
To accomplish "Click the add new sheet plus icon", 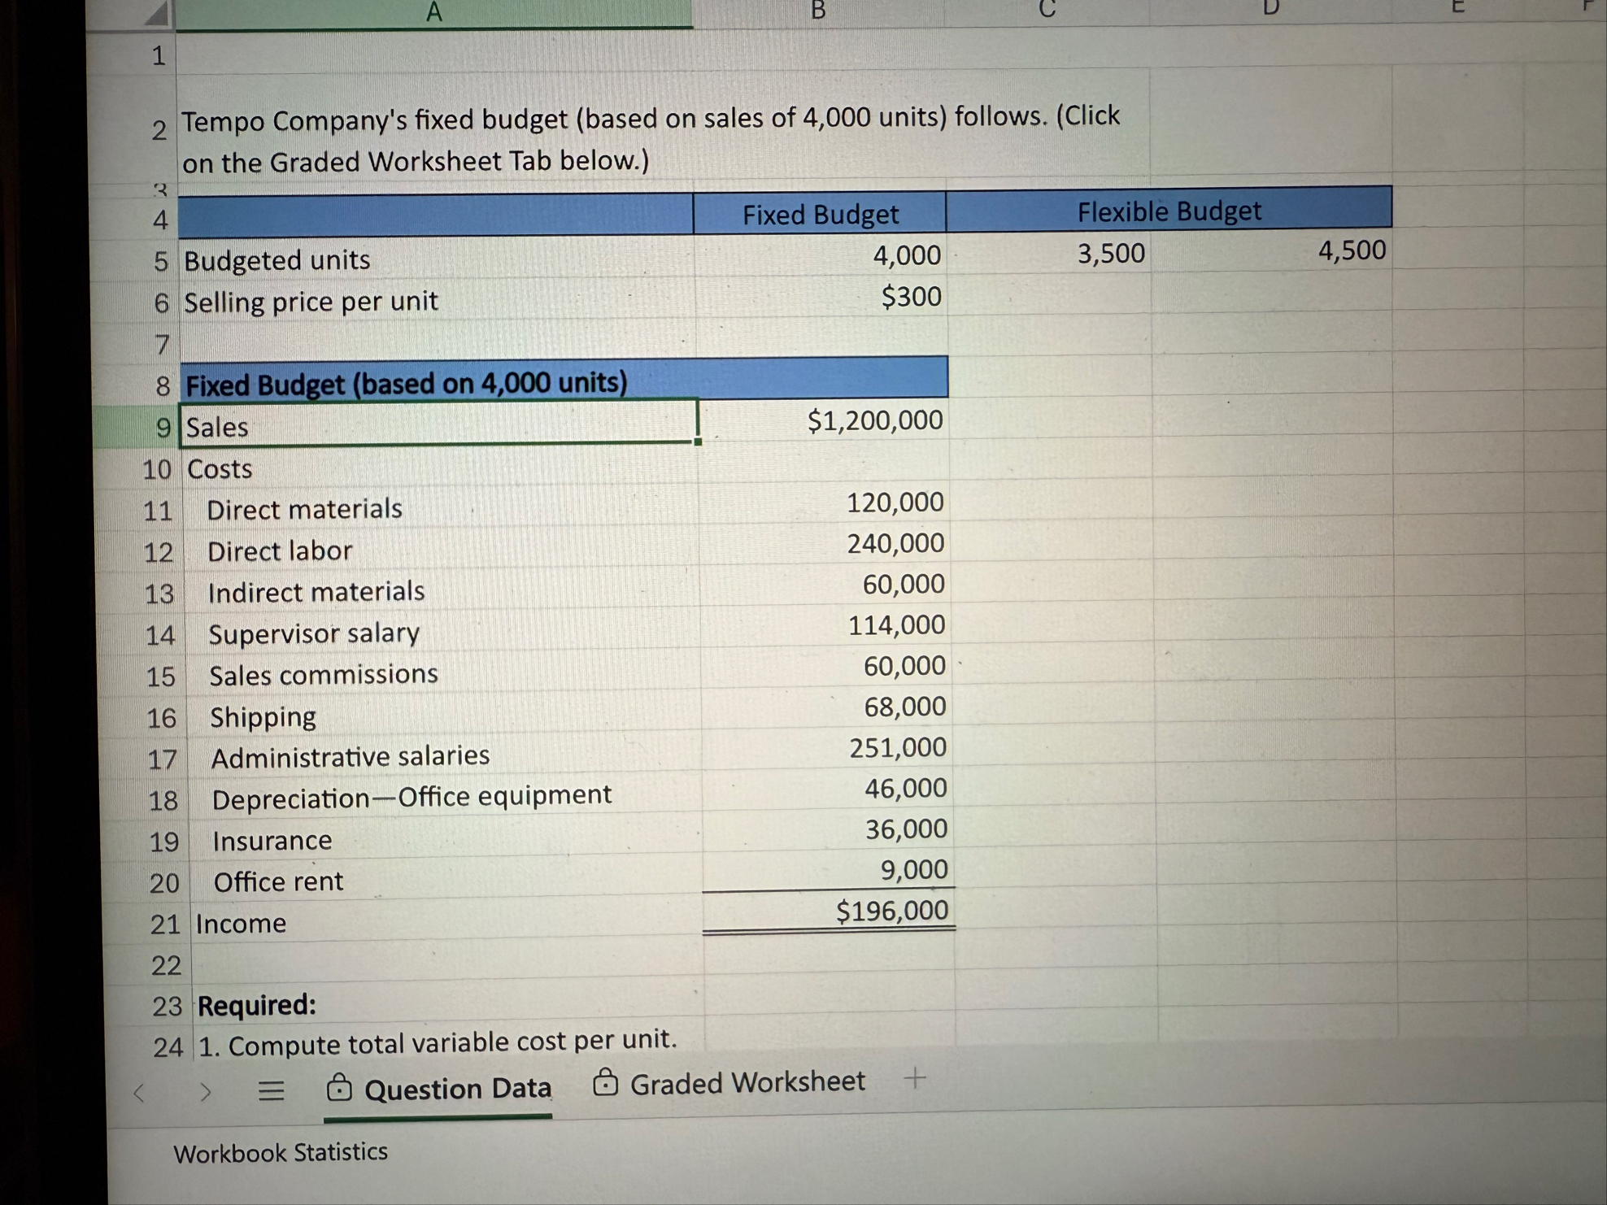I will [916, 1079].
